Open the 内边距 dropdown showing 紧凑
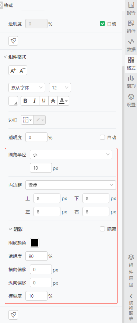The image size is (137, 323). click(71, 185)
